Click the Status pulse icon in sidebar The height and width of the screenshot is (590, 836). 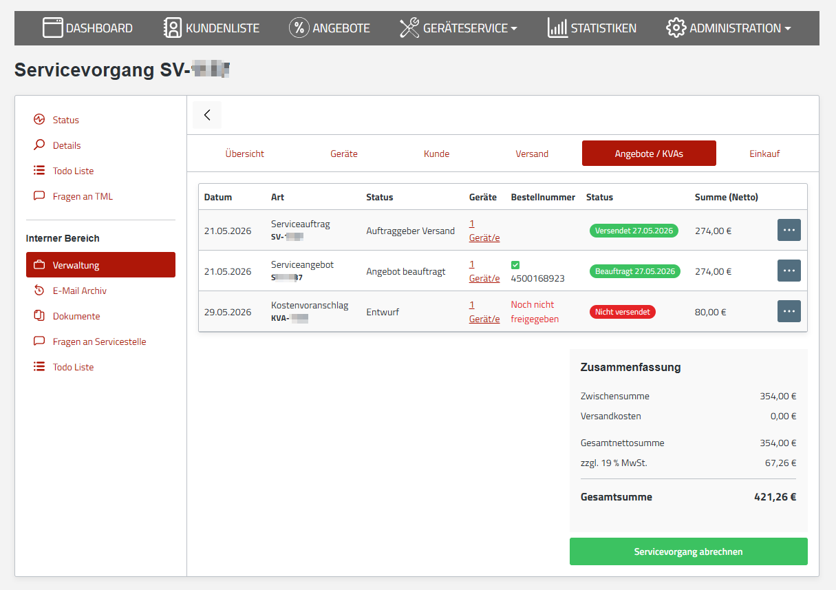[39, 120]
